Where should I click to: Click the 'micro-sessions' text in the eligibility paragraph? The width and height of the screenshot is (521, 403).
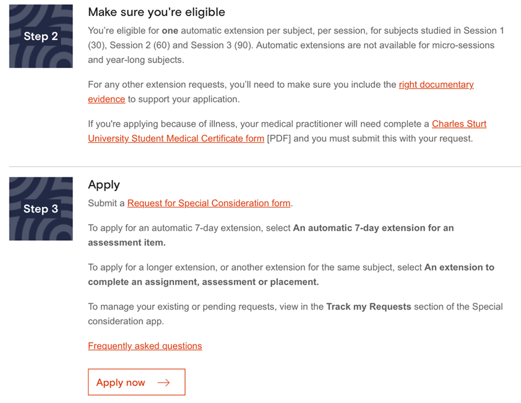(x=465, y=45)
